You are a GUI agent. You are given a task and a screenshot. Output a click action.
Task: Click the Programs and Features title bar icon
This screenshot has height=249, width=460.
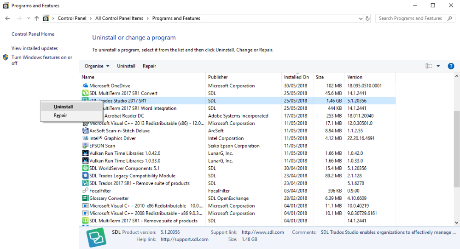tap(6, 6)
